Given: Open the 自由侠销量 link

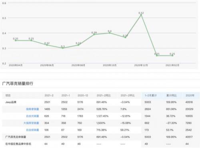Looking at the screenshot, I should [x=32, y=130].
